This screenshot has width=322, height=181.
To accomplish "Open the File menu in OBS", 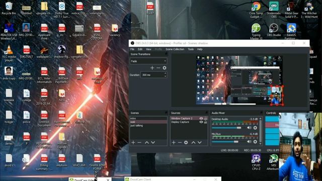I will [132, 49].
